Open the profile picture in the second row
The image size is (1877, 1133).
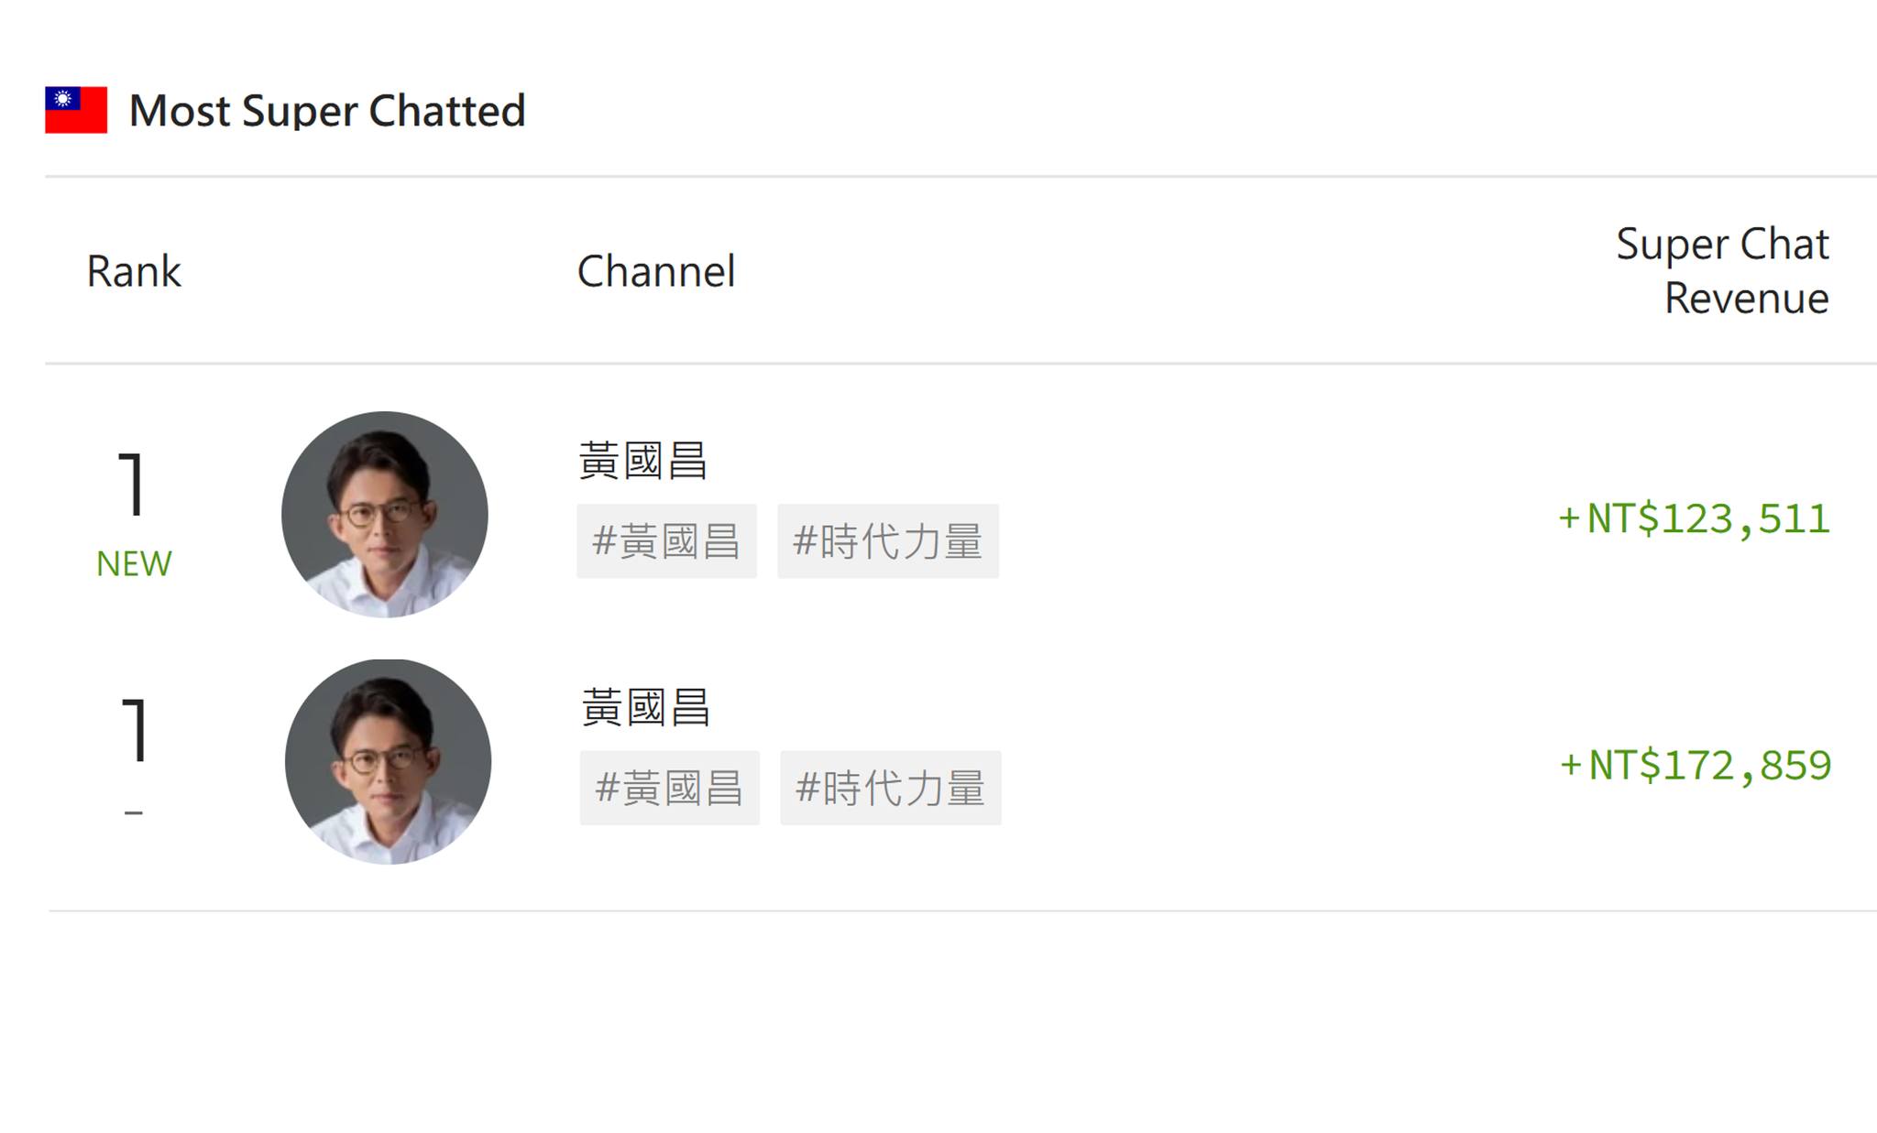click(x=388, y=761)
